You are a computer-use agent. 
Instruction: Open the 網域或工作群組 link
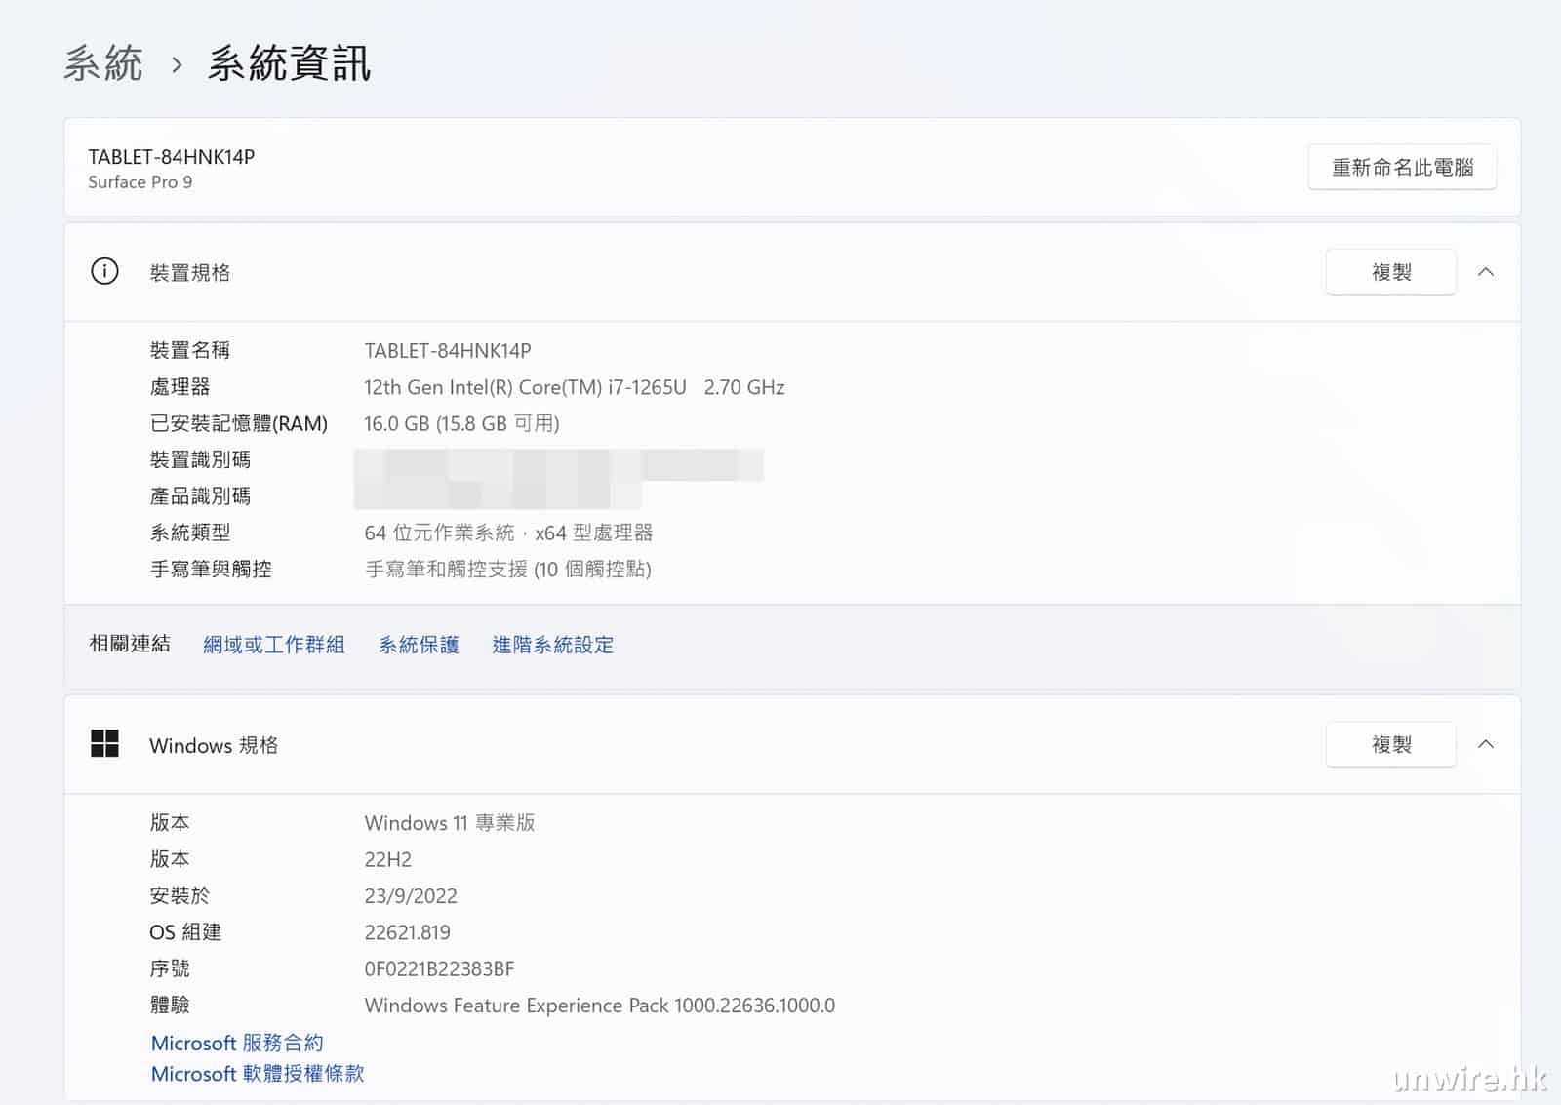pyautogui.click(x=273, y=645)
